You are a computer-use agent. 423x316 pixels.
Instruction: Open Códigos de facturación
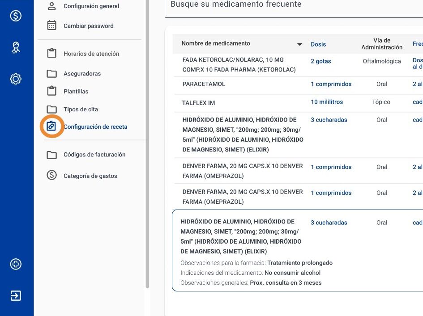point(94,154)
